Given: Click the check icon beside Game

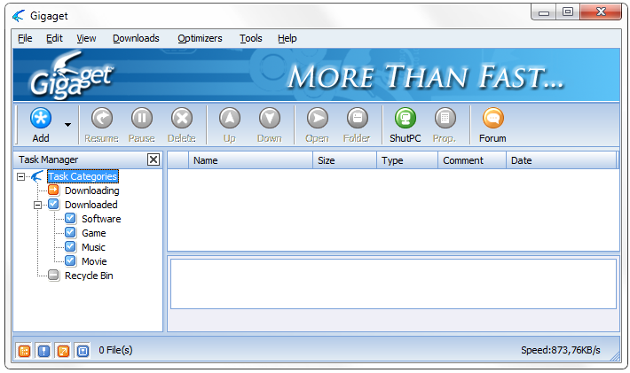Looking at the screenshot, I should (70, 233).
